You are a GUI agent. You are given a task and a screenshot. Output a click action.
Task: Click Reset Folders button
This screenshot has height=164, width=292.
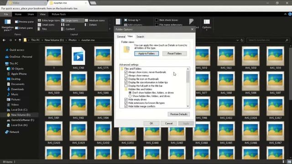(174, 54)
